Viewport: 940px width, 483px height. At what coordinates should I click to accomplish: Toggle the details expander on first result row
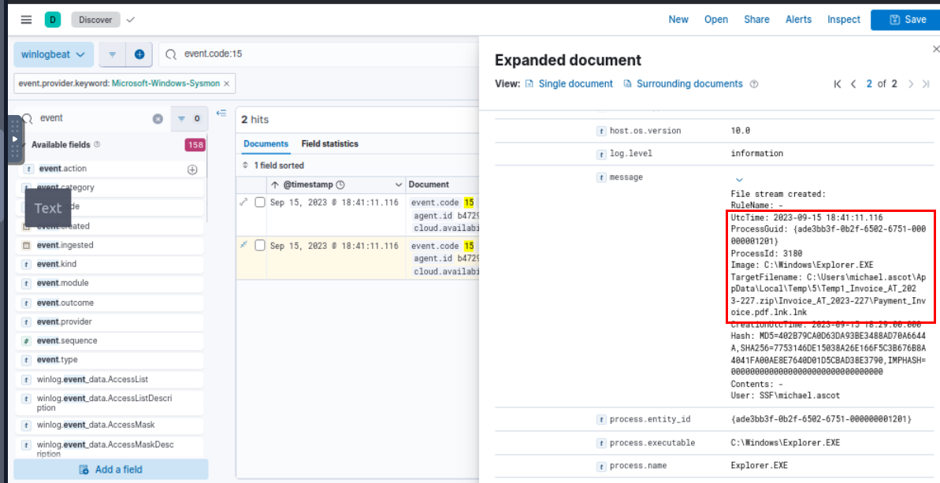[244, 202]
